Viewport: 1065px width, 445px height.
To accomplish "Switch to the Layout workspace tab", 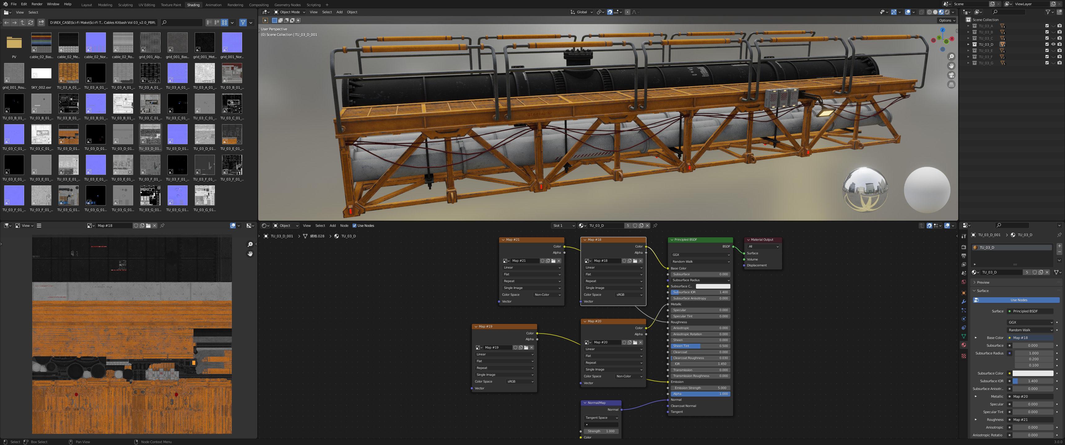I will [x=86, y=5].
